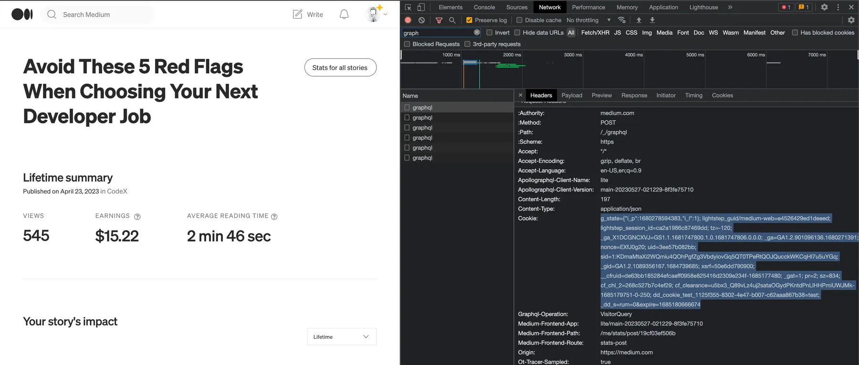
Task: Toggle DevTools device toolbar icon
Action: [x=421, y=7]
